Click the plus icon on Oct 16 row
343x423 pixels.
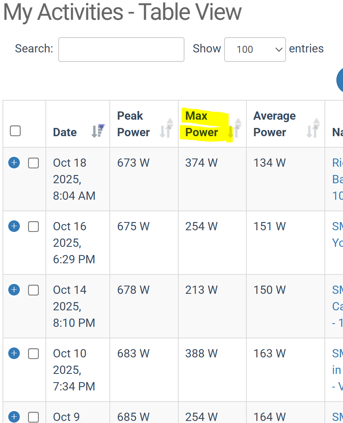pyautogui.click(x=14, y=226)
